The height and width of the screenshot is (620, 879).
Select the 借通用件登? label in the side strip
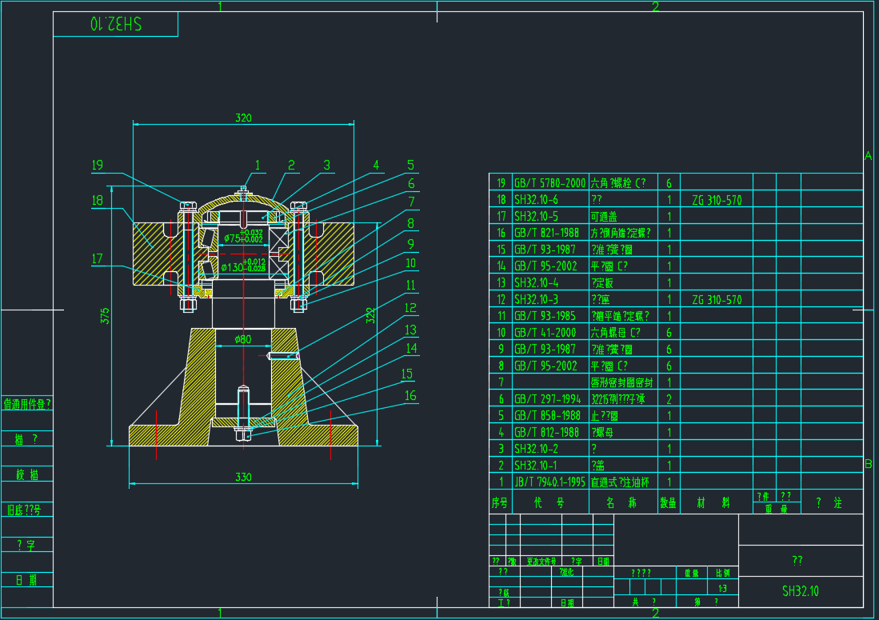click(27, 404)
